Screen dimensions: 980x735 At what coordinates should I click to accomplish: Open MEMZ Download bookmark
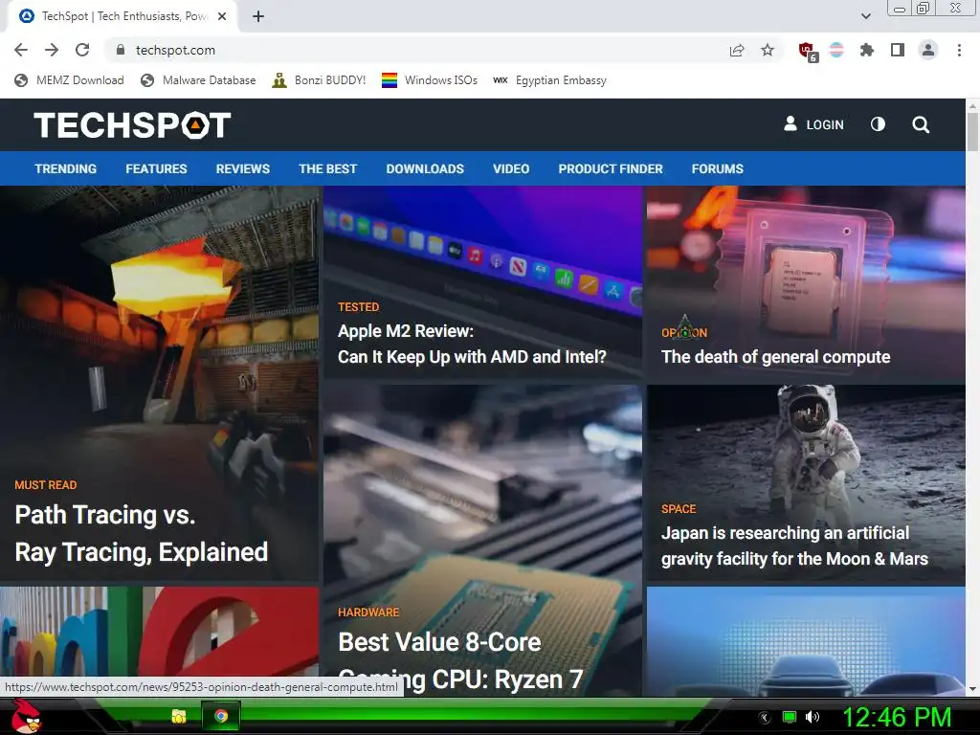69,80
